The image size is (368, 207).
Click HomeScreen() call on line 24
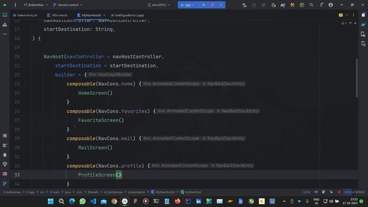(95, 93)
